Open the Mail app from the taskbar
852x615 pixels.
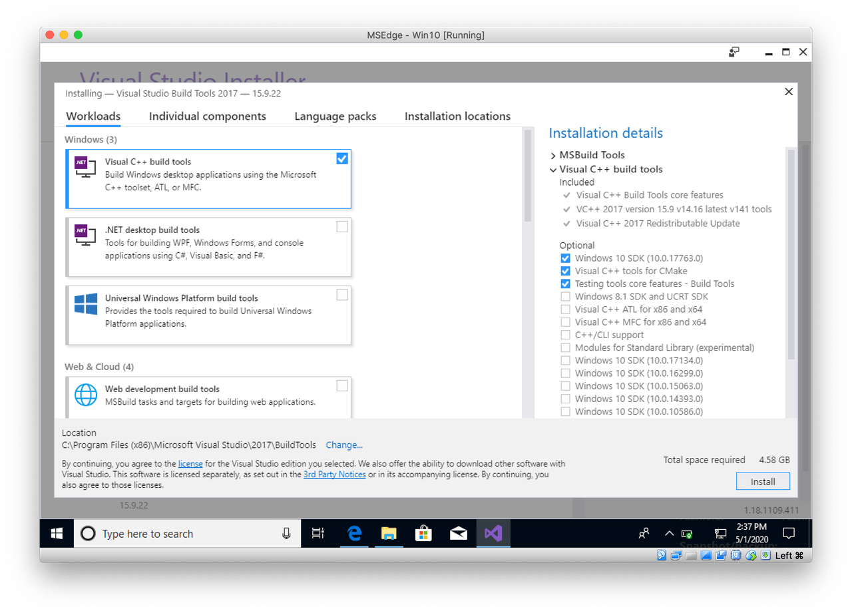coord(459,533)
